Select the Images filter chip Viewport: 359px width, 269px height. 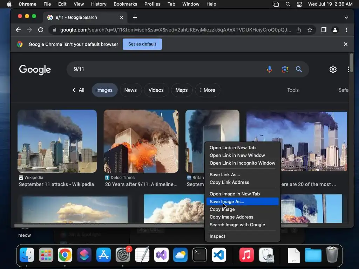pyautogui.click(x=104, y=90)
